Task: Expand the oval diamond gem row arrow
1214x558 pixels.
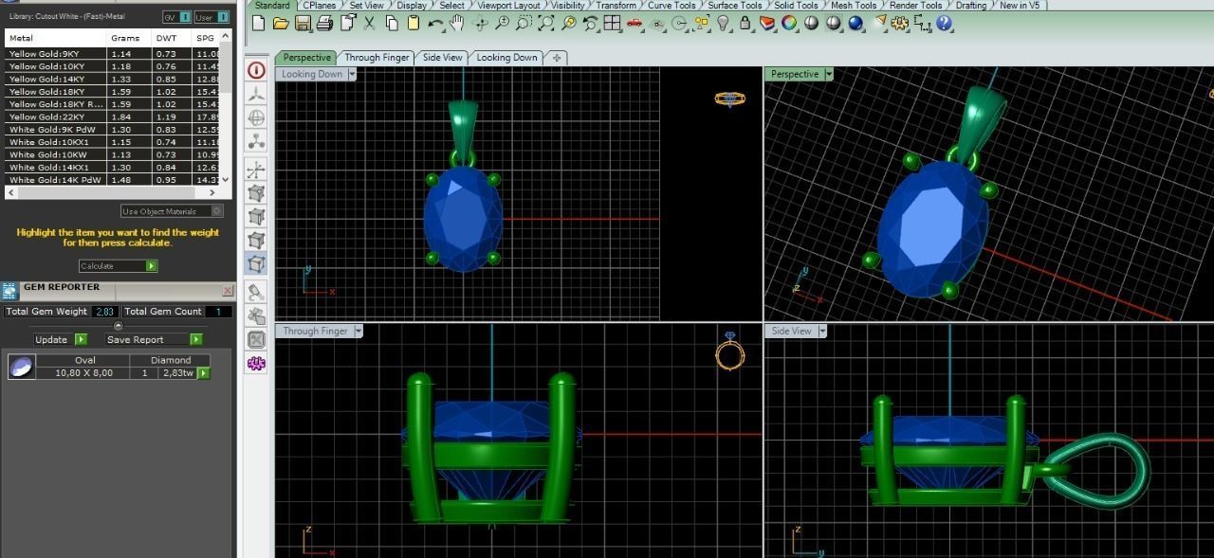Action: 203,373
